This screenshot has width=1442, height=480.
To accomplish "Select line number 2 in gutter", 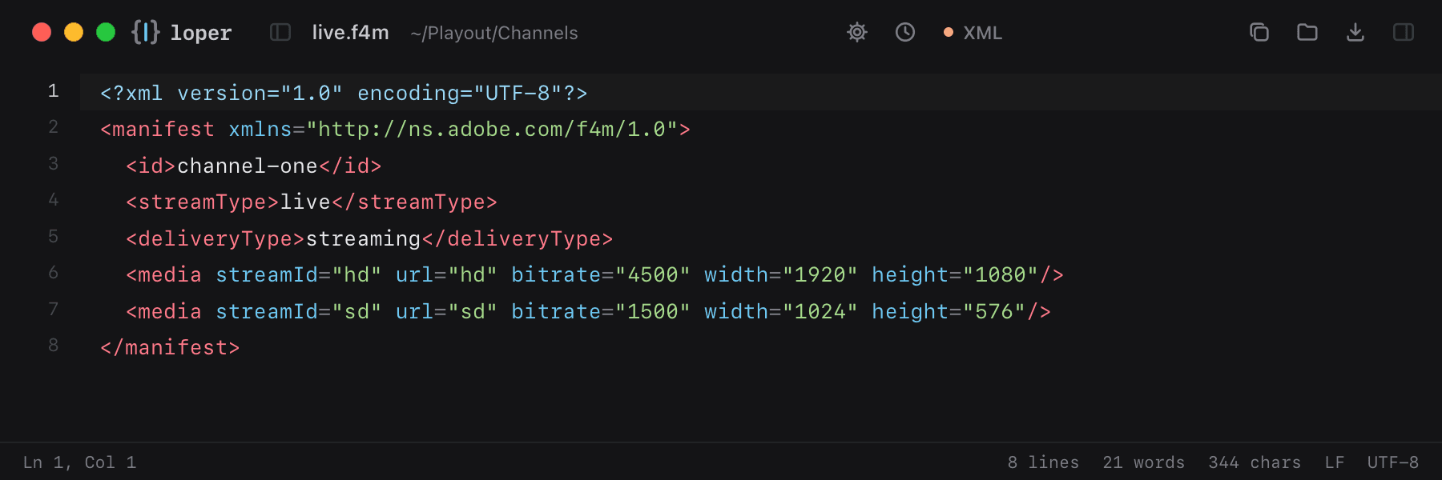I will pos(53,127).
